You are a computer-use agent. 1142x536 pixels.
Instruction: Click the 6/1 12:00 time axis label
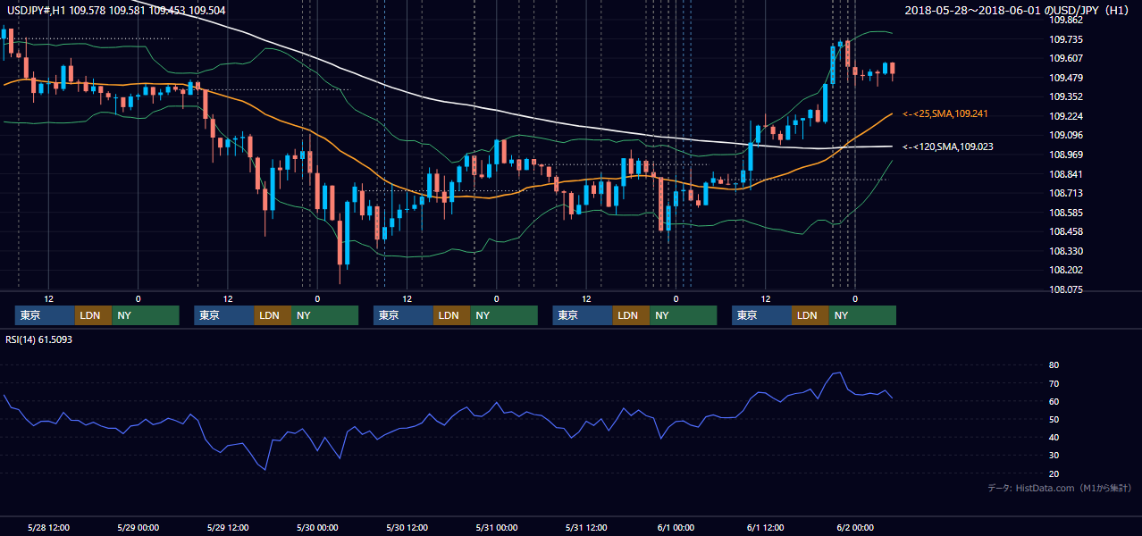pos(766,527)
